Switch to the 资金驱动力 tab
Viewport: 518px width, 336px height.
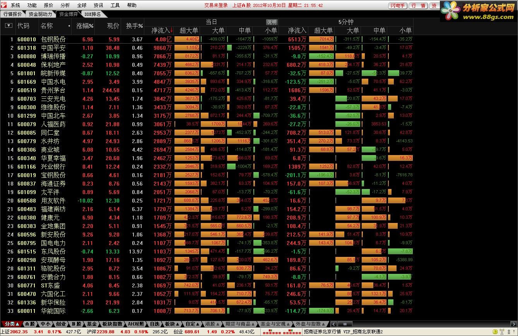(x=40, y=14)
